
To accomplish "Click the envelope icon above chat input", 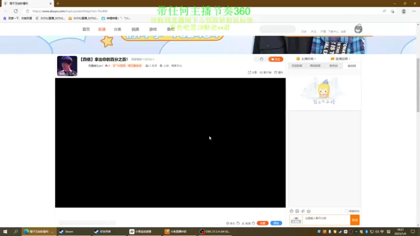I will coord(297,211).
